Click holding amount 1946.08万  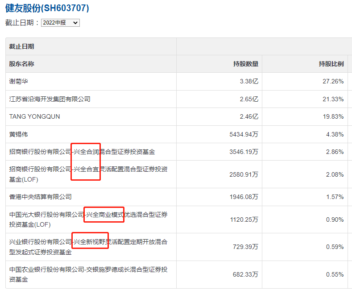click(x=244, y=197)
